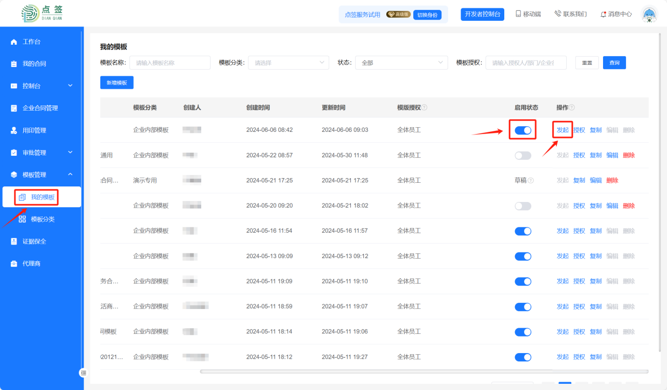This screenshot has height=390, width=667.
Task: Click 移动端 text in the header
Action: coord(532,14)
